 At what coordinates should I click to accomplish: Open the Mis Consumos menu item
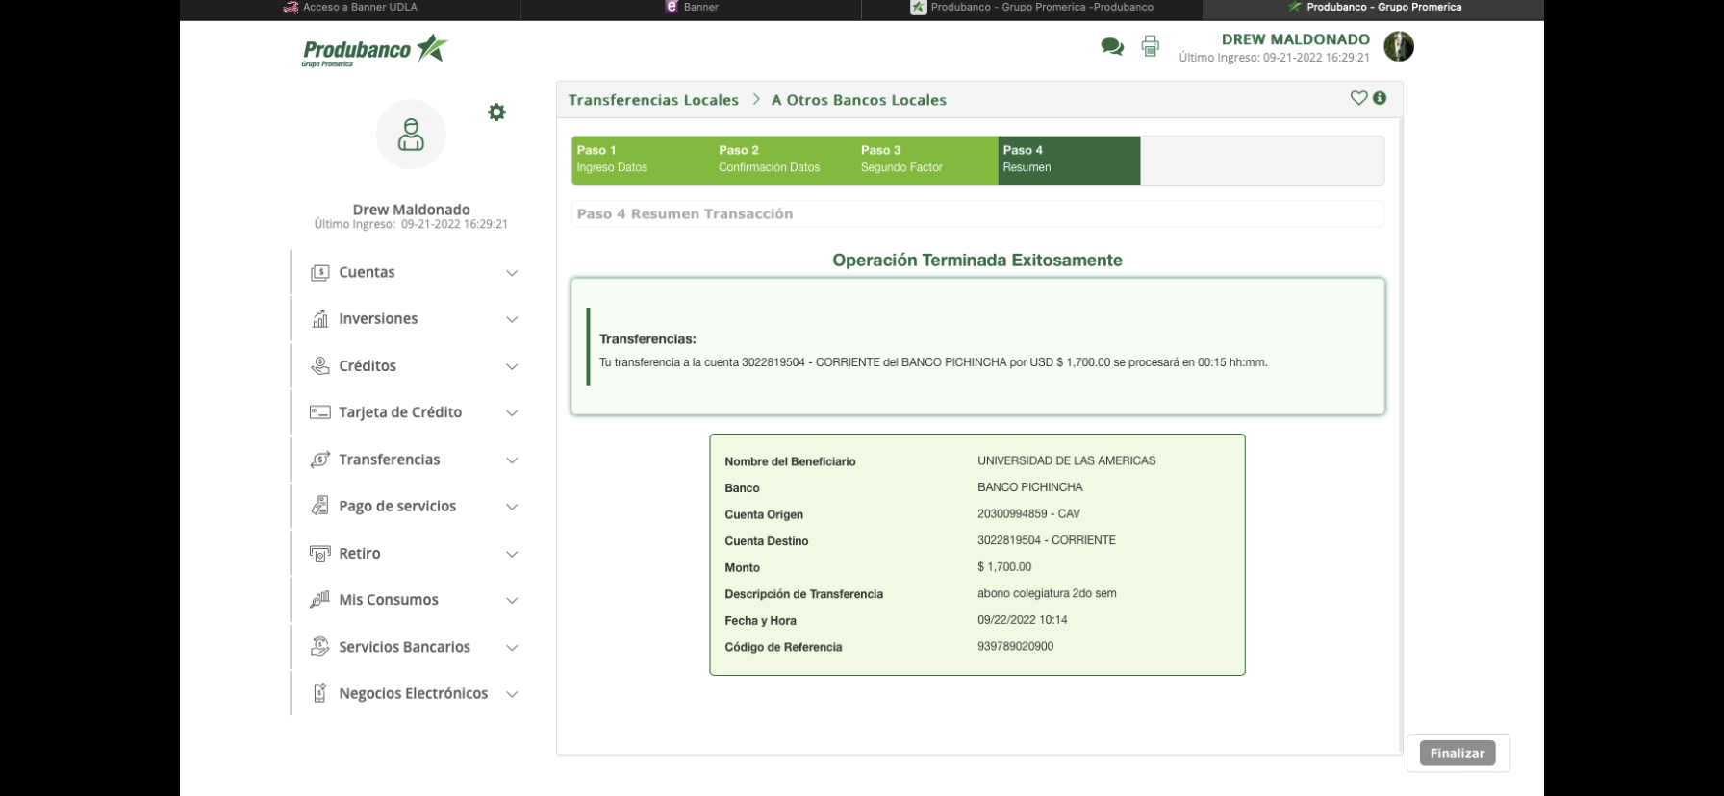(389, 600)
